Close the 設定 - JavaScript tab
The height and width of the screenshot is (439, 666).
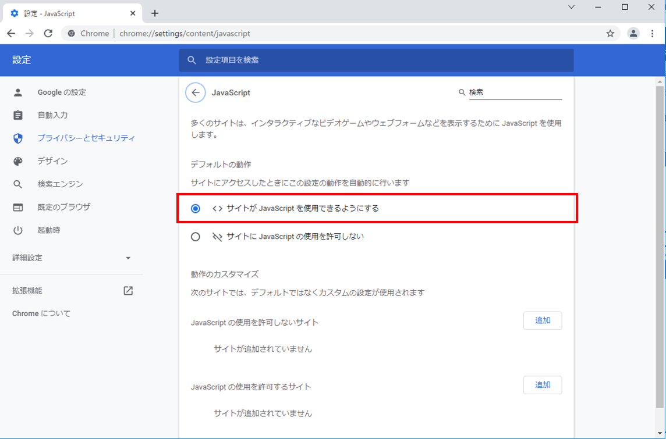pos(133,13)
